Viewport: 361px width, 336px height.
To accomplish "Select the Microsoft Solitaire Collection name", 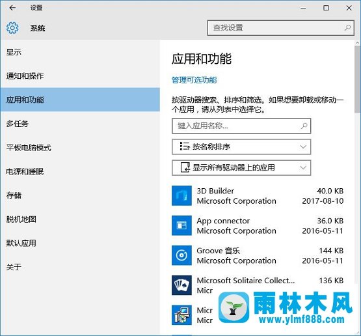I will [x=246, y=281].
